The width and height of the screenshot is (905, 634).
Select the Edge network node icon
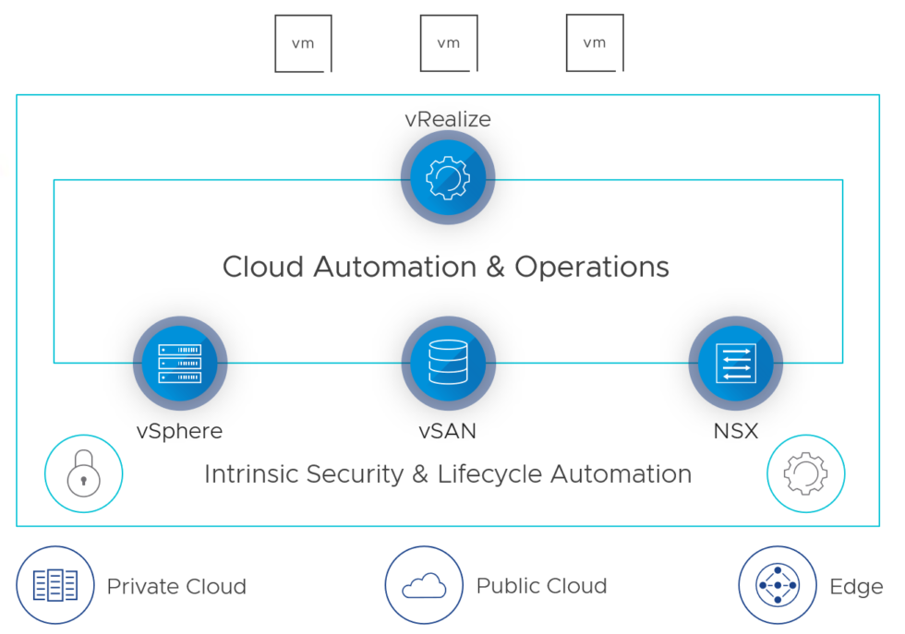click(778, 585)
